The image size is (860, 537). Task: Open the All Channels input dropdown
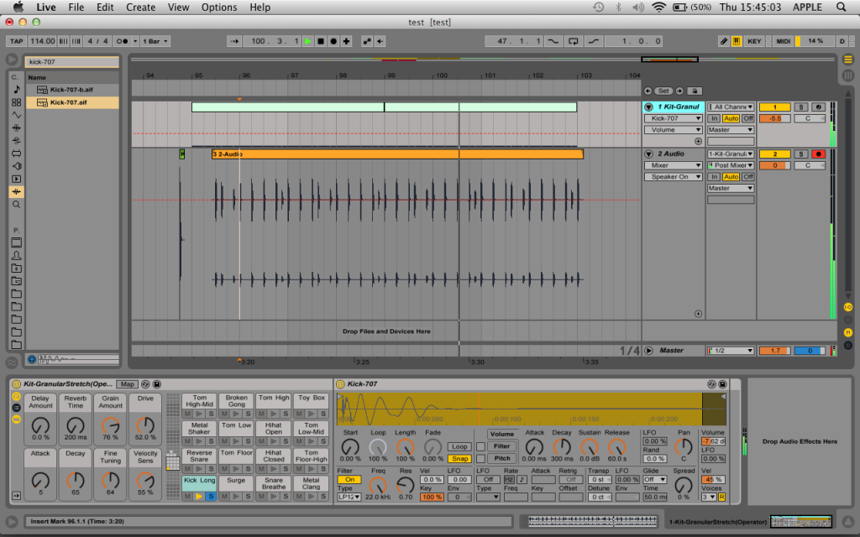coord(731,107)
